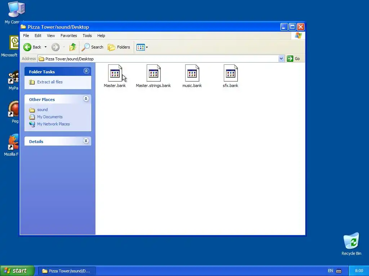Click the music.bank file name label
This screenshot has width=369, height=276.
(x=192, y=86)
